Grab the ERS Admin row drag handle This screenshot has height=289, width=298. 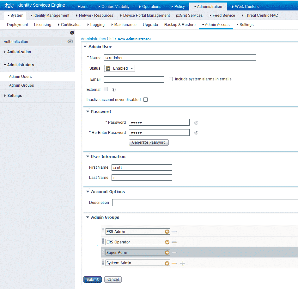(x=103, y=231)
